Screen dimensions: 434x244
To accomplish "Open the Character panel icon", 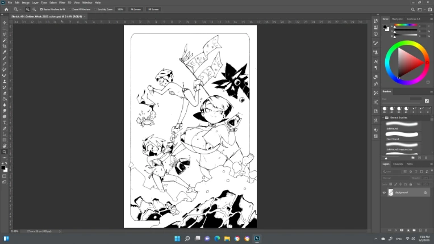I will click(375, 61).
